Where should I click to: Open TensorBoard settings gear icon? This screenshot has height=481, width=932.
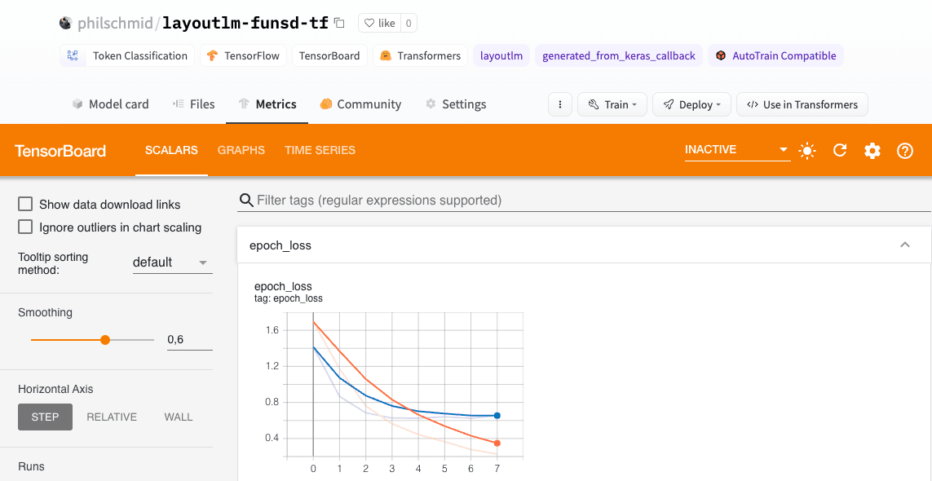pos(872,151)
